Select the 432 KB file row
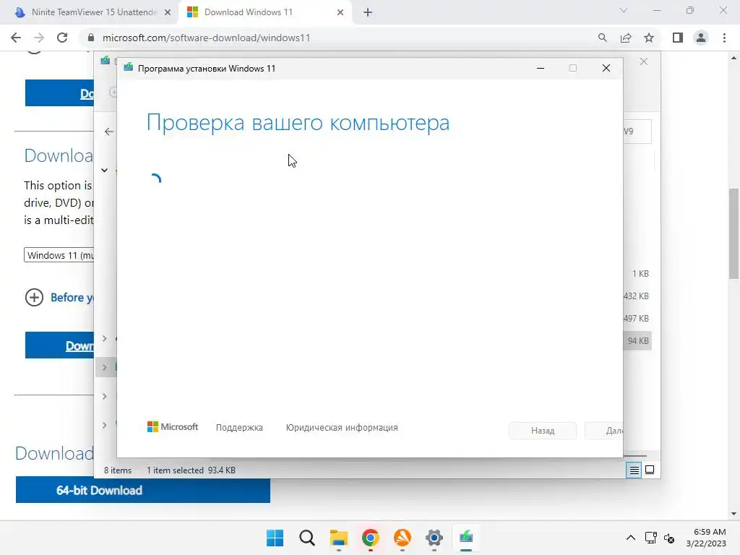Image resolution: width=740 pixels, height=555 pixels. point(637,296)
